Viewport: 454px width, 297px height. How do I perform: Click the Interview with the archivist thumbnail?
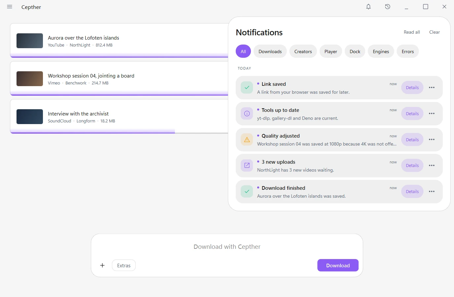[x=30, y=116]
